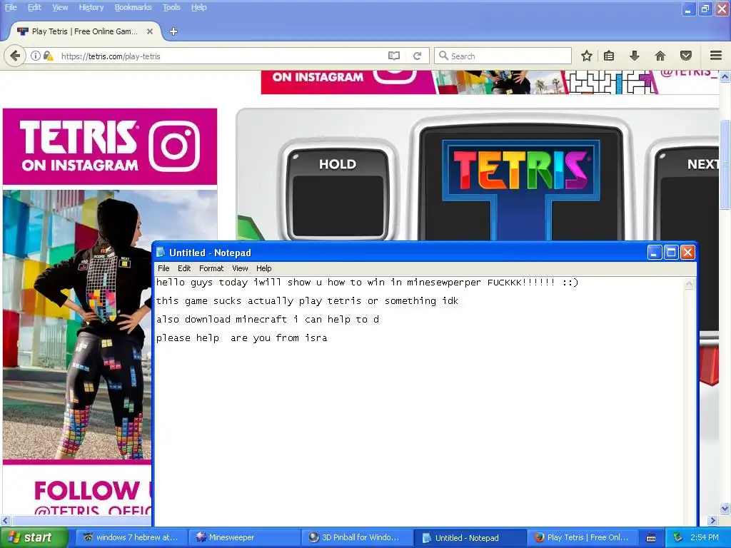
Task: Click text line 'also download minecraft'
Action: [267, 320]
